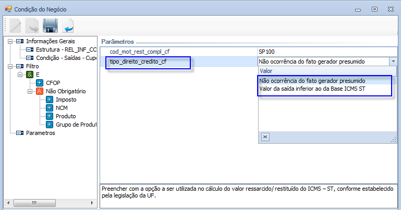
Task: Click the blue plus icon for Grupo de Produt
Action: point(50,125)
